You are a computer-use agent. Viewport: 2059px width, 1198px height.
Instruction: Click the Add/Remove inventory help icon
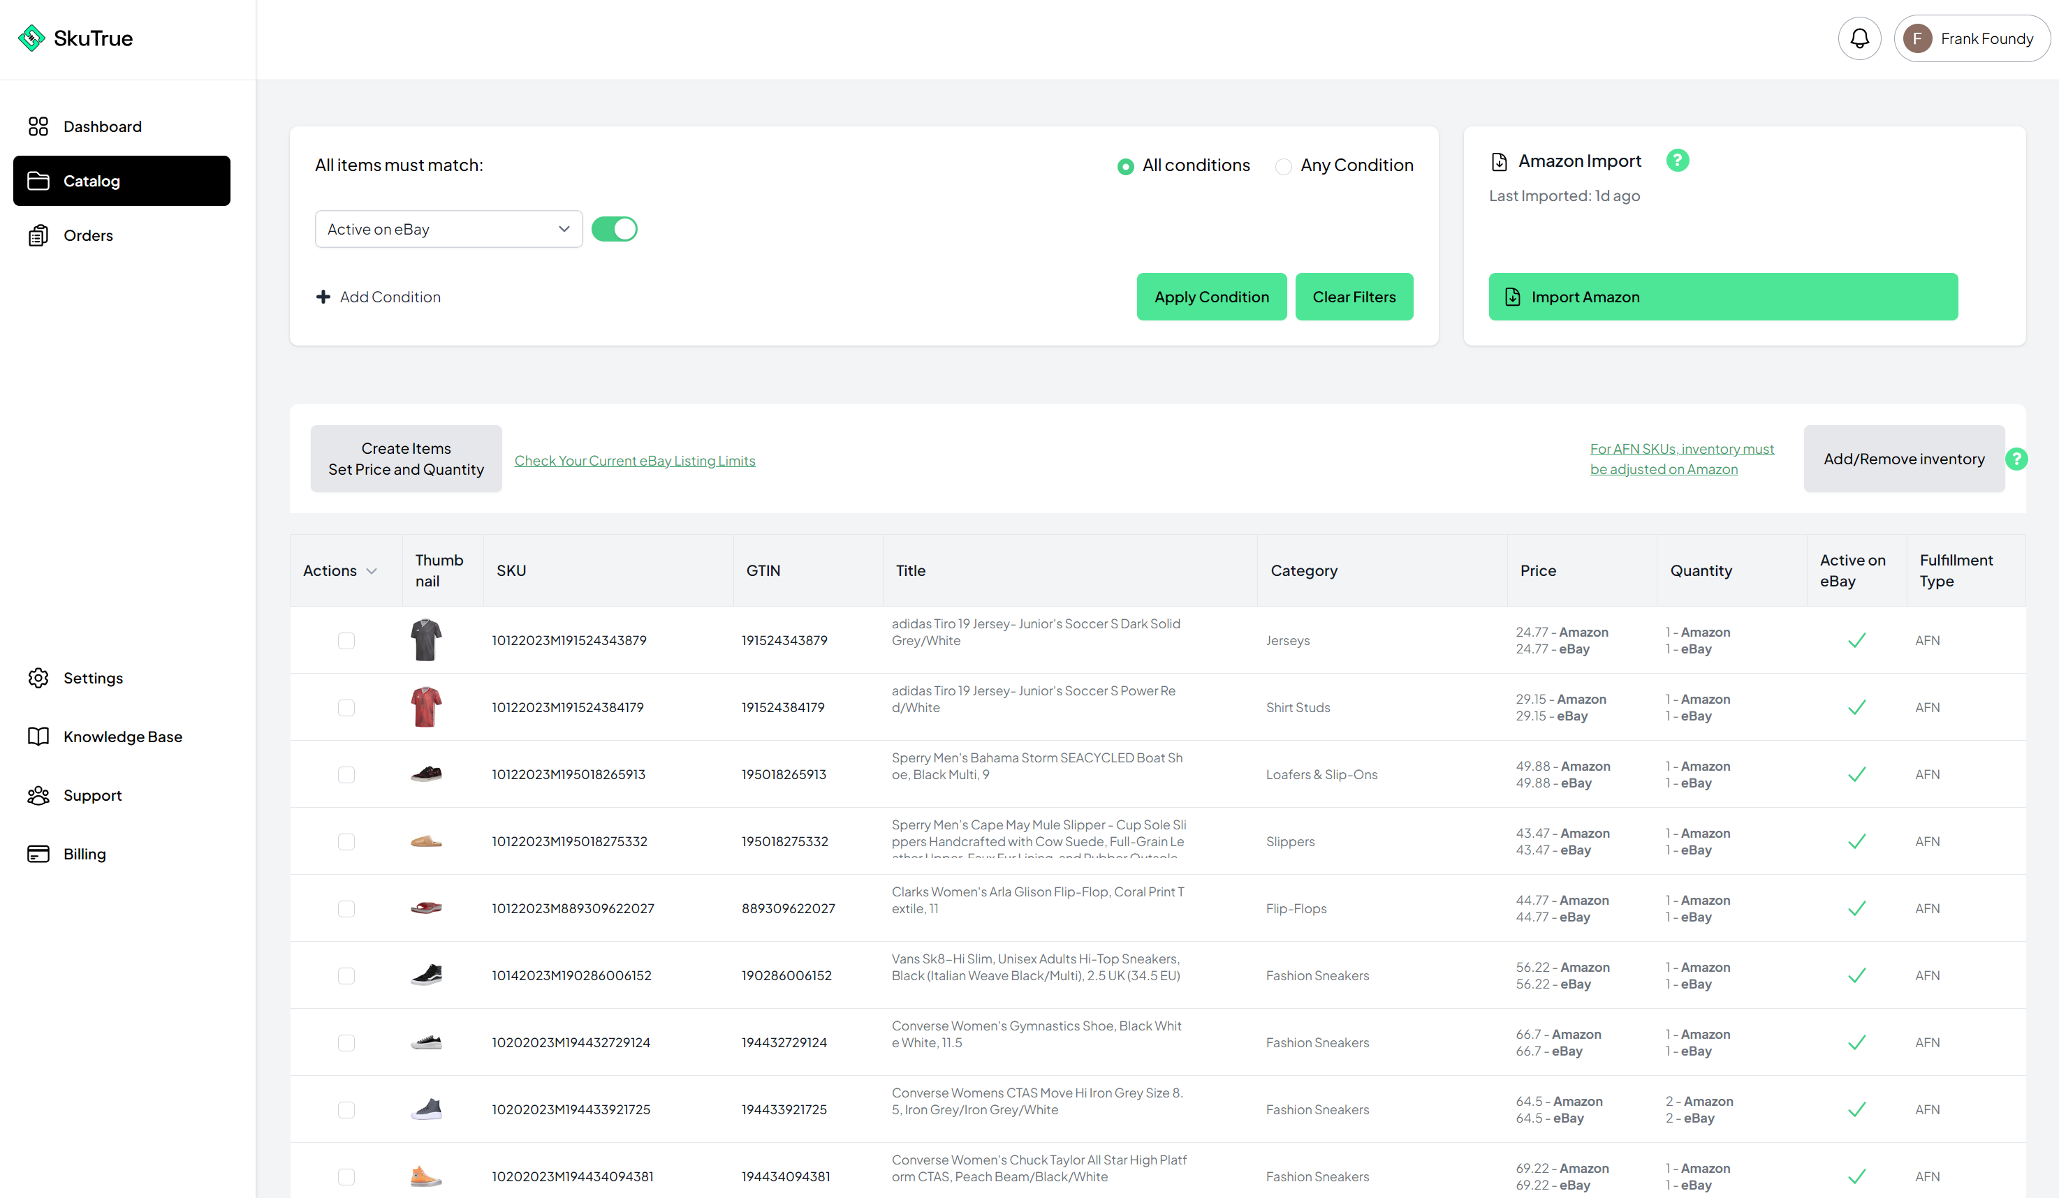[2017, 458]
